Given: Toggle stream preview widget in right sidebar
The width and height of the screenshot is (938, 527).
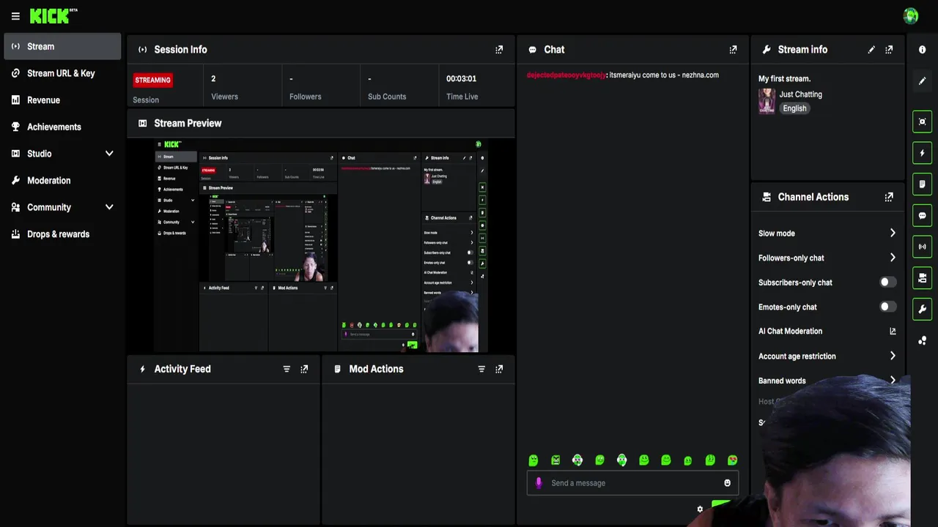Looking at the screenshot, I should pyautogui.click(x=923, y=122).
